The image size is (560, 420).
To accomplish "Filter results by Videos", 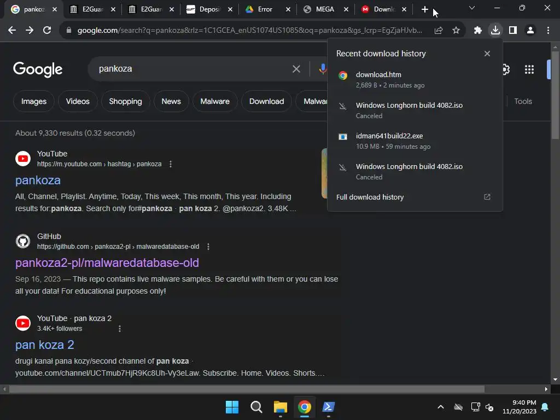I will point(78,101).
